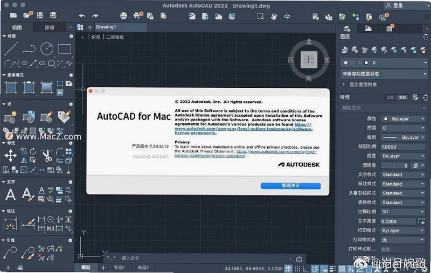Select the Move tool in Modify panel
The height and width of the screenshot is (273, 431).
10,156
